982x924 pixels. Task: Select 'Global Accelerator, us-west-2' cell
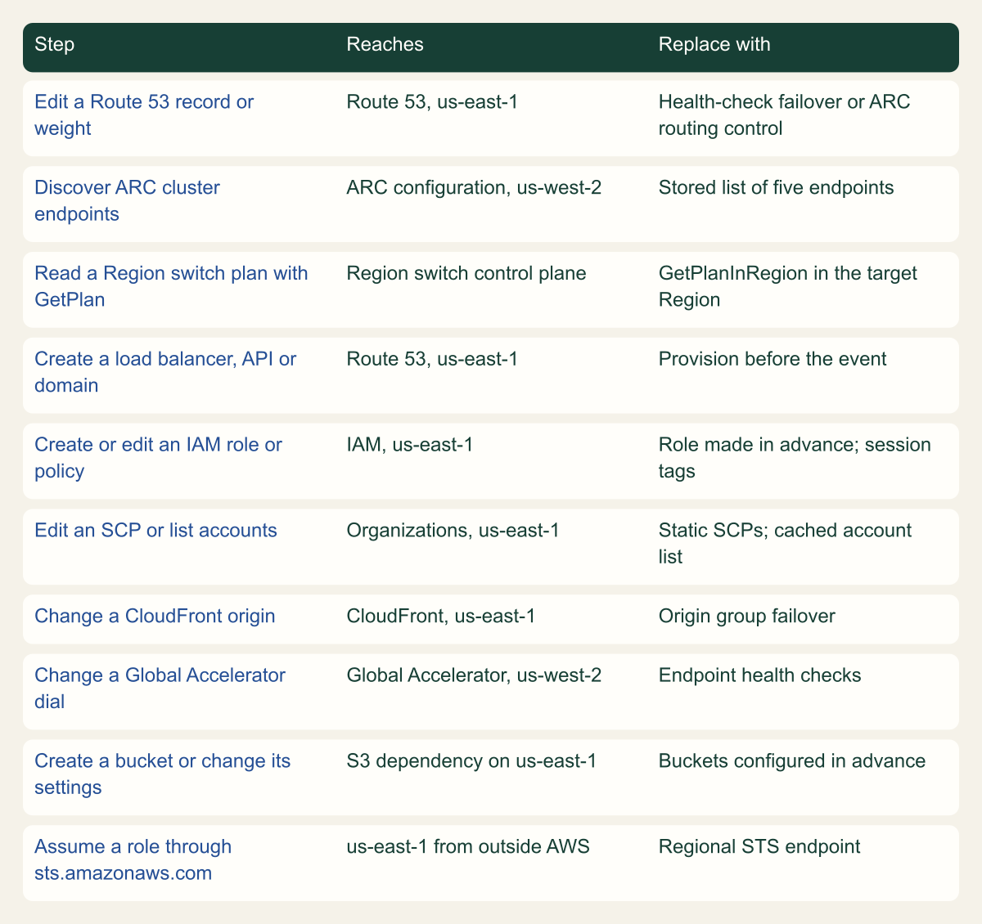474,675
